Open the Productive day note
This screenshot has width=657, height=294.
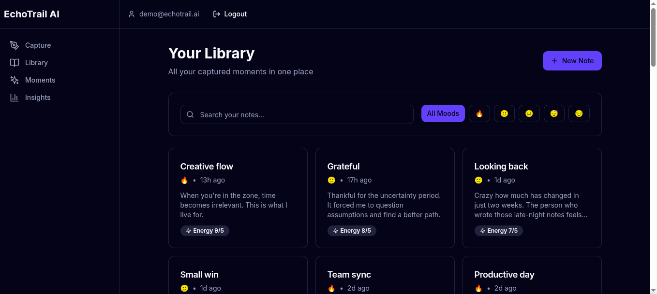pos(532,275)
